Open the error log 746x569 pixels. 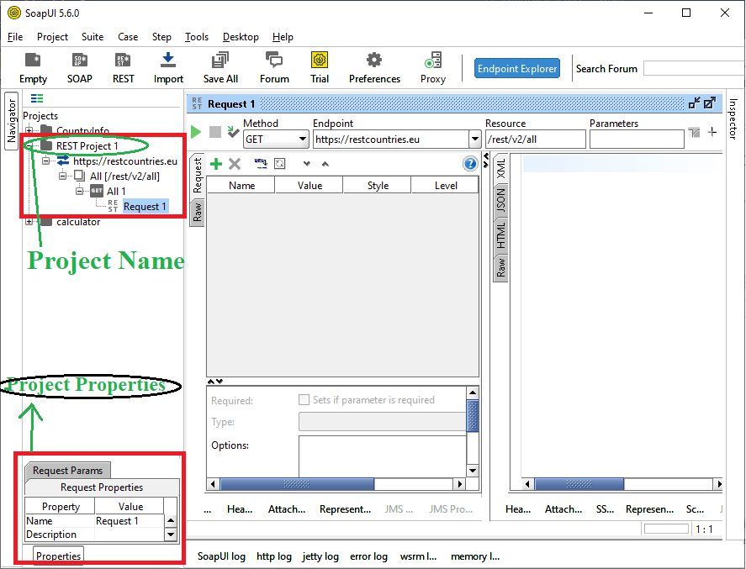(x=368, y=556)
